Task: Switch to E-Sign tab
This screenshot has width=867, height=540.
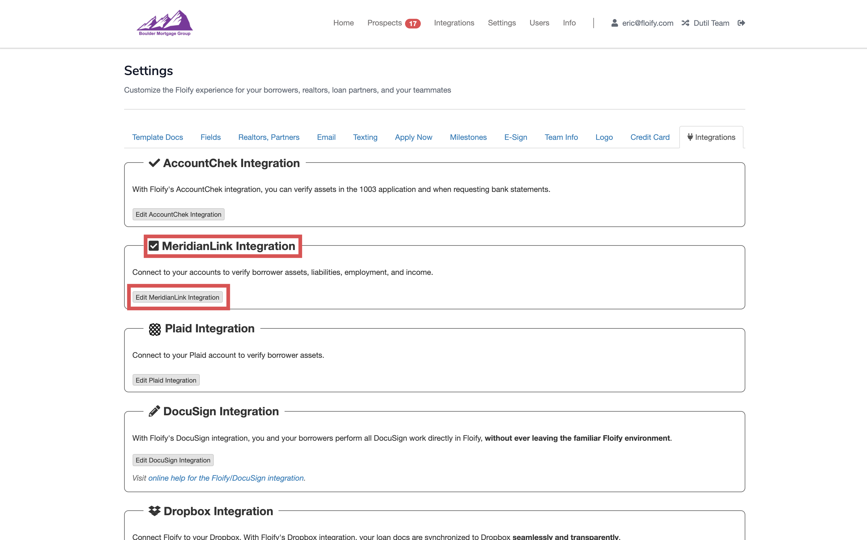Action: pyautogui.click(x=516, y=137)
